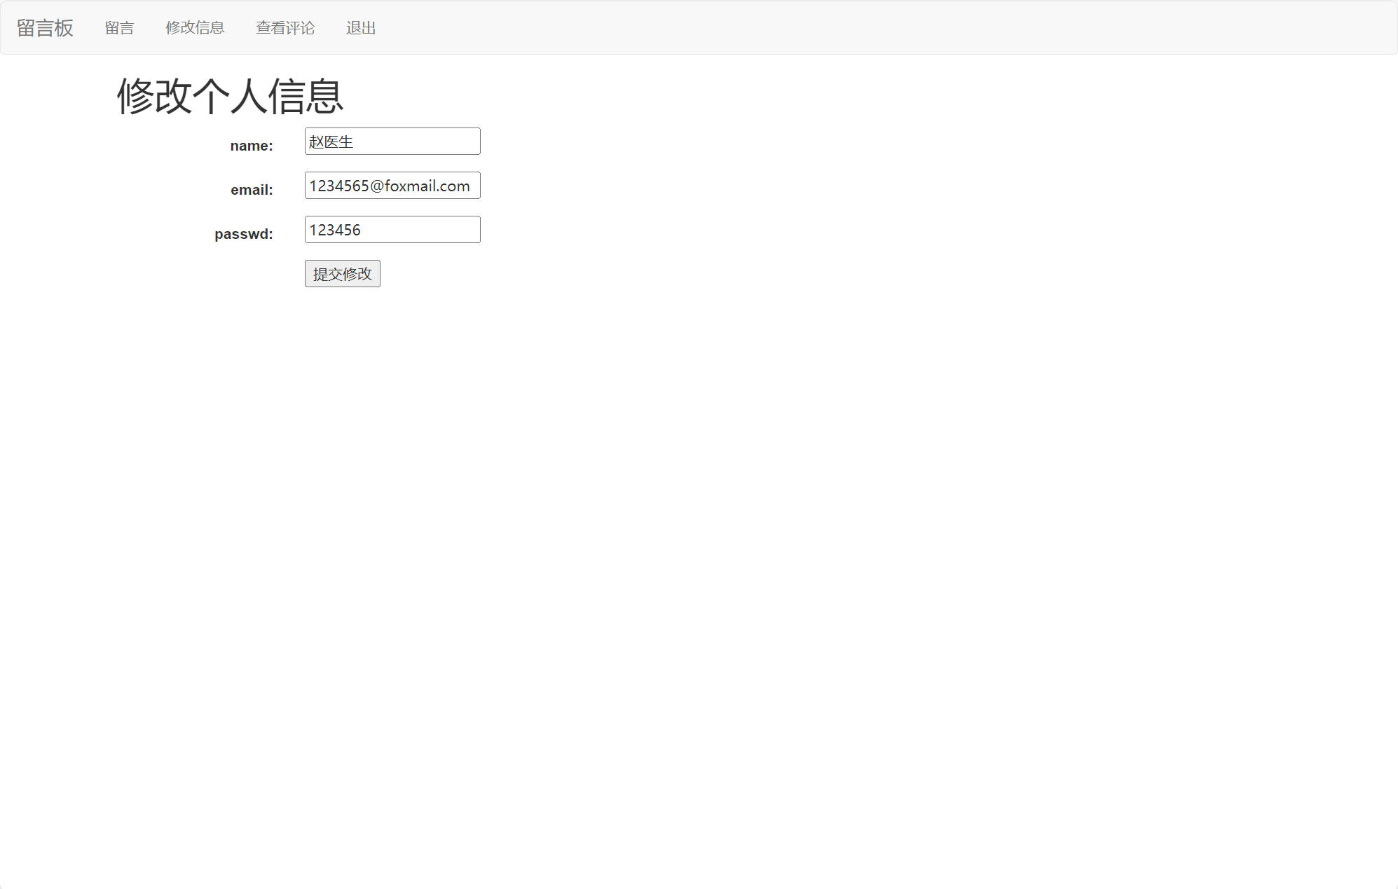Screen dimensions: 1398x889
Task: Click the 留言板 brand link in navbar
Action: (x=44, y=27)
